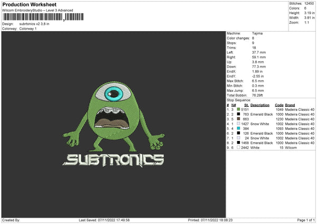317x224 pixels.
Task: Click the Total Bobbin value 76.29ft
Action: (257, 95)
